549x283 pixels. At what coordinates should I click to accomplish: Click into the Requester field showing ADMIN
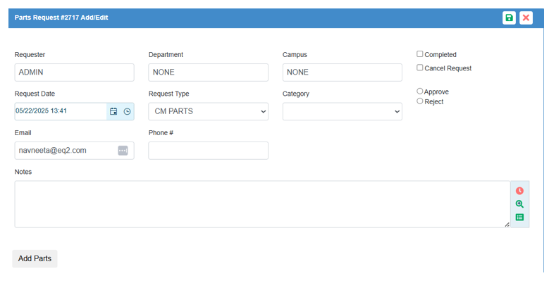(x=74, y=73)
